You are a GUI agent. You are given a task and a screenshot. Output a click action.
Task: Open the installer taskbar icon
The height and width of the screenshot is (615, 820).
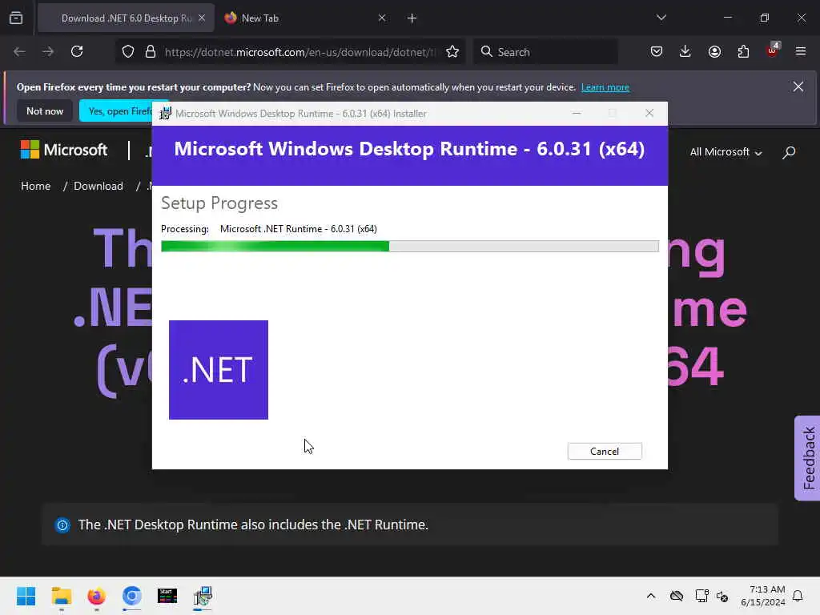pyautogui.click(x=203, y=596)
